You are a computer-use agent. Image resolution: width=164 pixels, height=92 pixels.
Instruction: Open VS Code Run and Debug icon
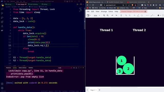(2, 18)
